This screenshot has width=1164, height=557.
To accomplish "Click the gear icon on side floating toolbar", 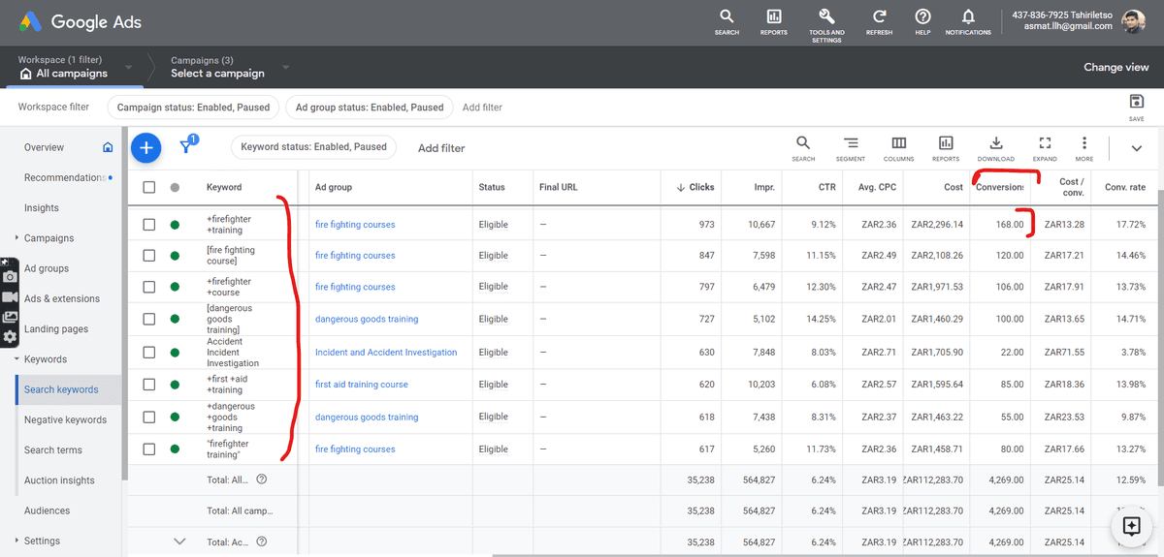I will [10, 336].
